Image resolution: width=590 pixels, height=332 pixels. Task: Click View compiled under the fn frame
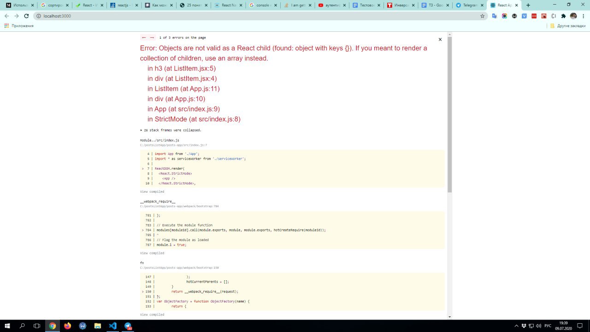tap(152, 314)
